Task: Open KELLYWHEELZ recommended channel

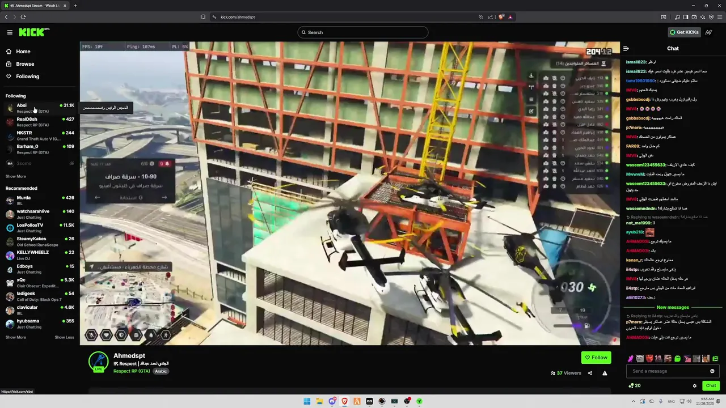Action: [40, 255]
